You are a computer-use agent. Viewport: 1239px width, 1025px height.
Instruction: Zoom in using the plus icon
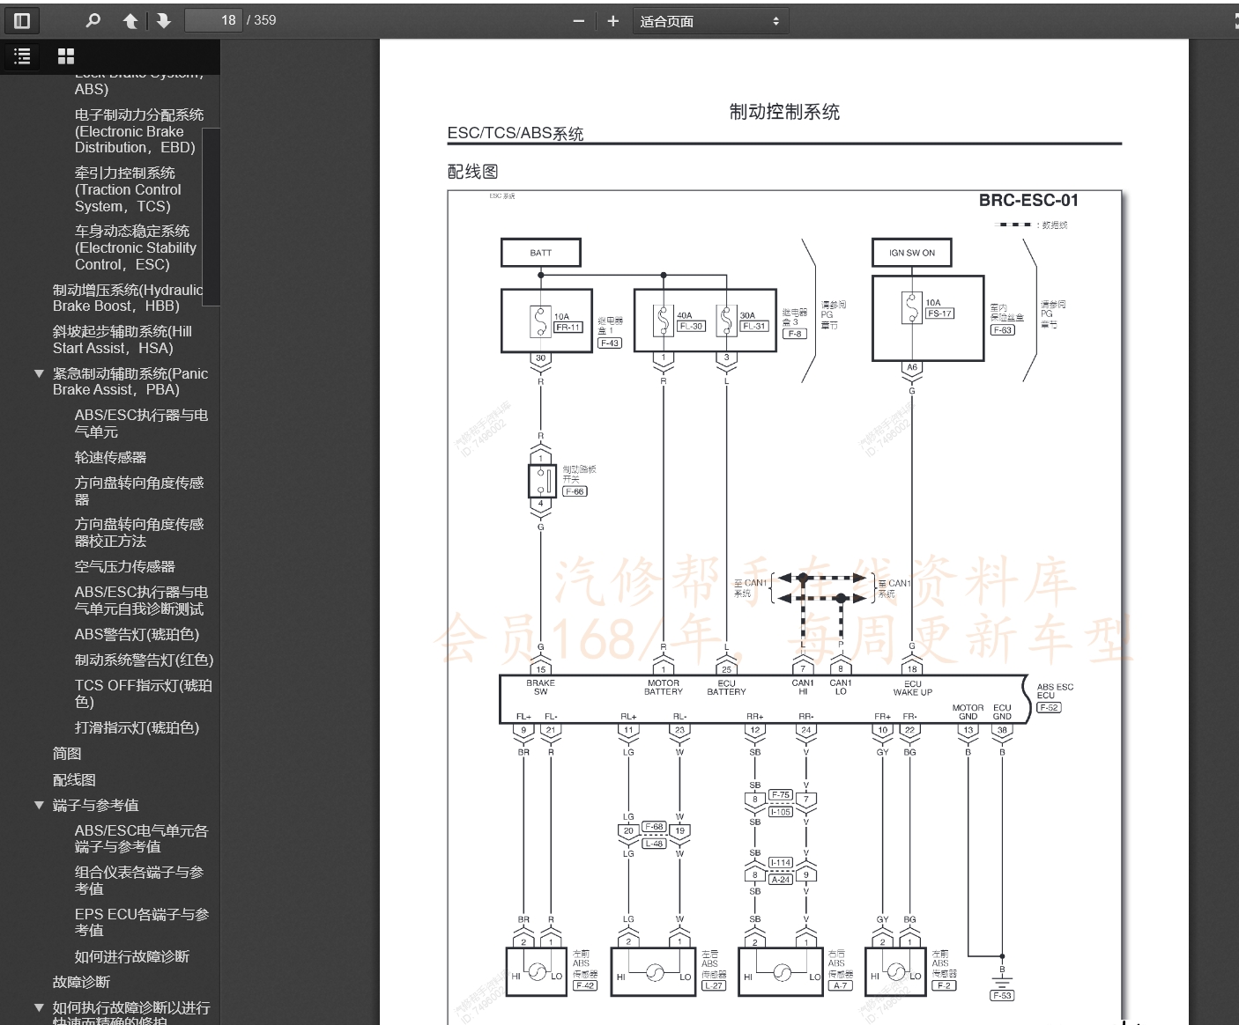coord(612,20)
